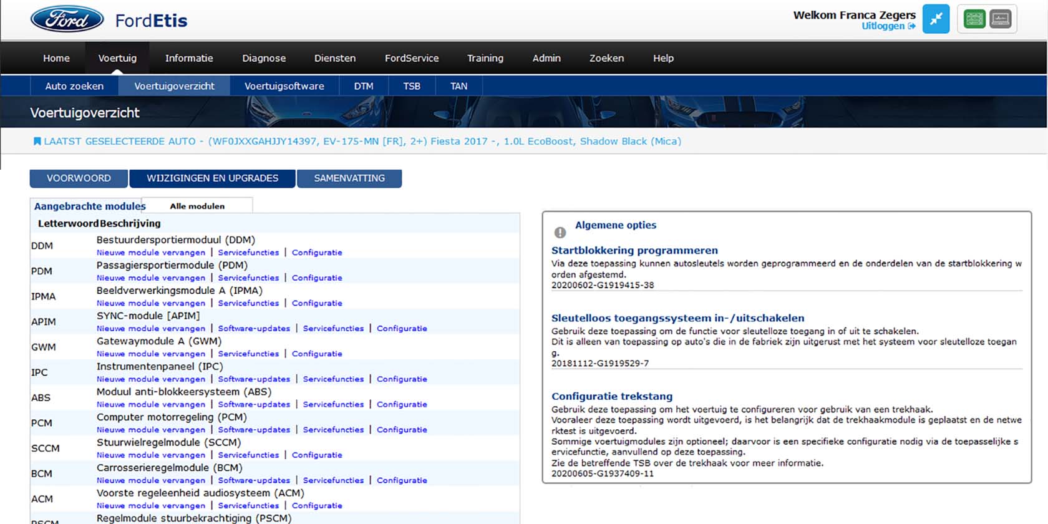Screen dimensions: 1048x524
Task: Open Servicefuncties for DDM
Action: click(x=248, y=253)
